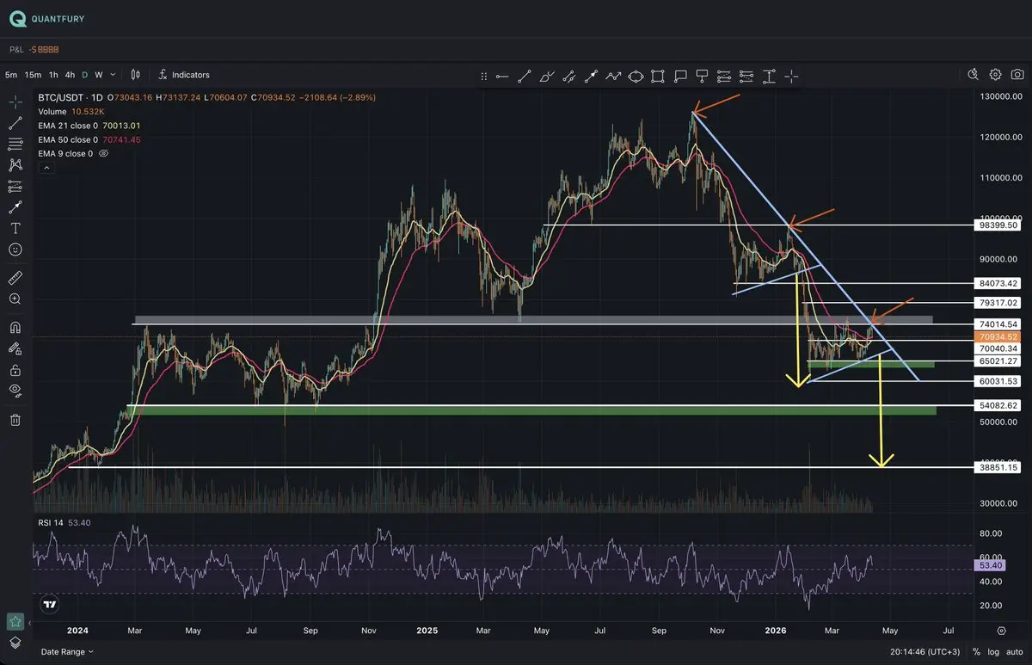Switch to 4h timeframe
The height and width of the screenshot is (665, 1032).
pyautogui.click(x=71, y=75)
